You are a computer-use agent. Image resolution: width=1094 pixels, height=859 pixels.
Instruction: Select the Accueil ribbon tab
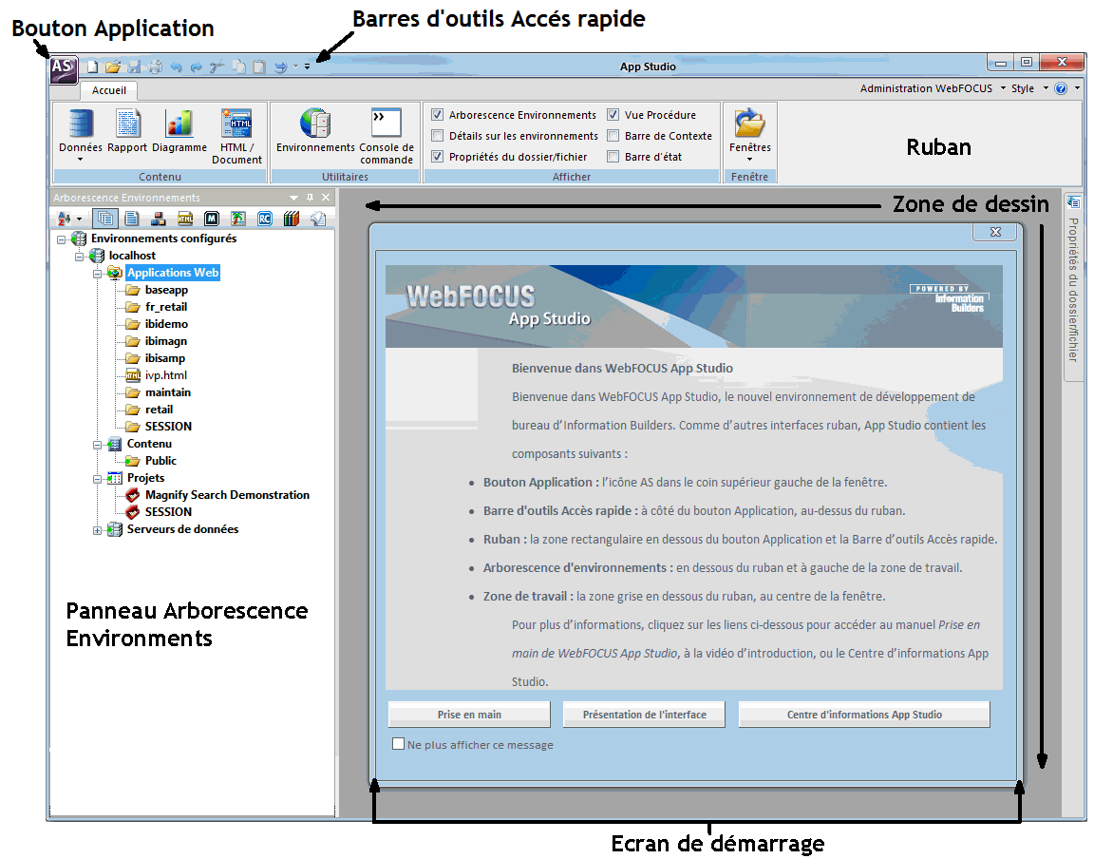[109, 90]
